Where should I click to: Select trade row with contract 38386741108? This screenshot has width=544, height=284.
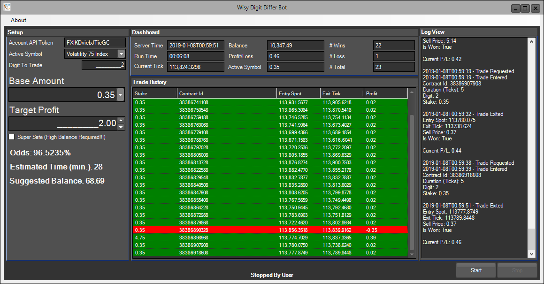pyautogui.click(x=270, y=102)
